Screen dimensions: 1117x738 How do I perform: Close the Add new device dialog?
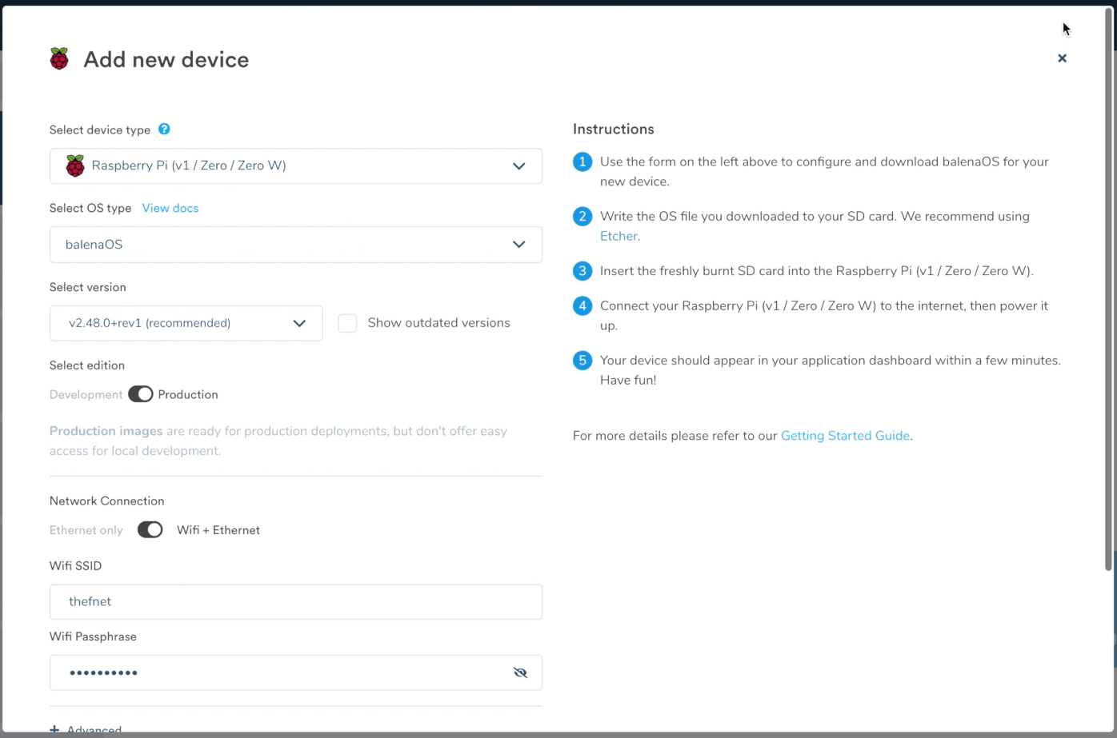click(x=1062, y=58)
